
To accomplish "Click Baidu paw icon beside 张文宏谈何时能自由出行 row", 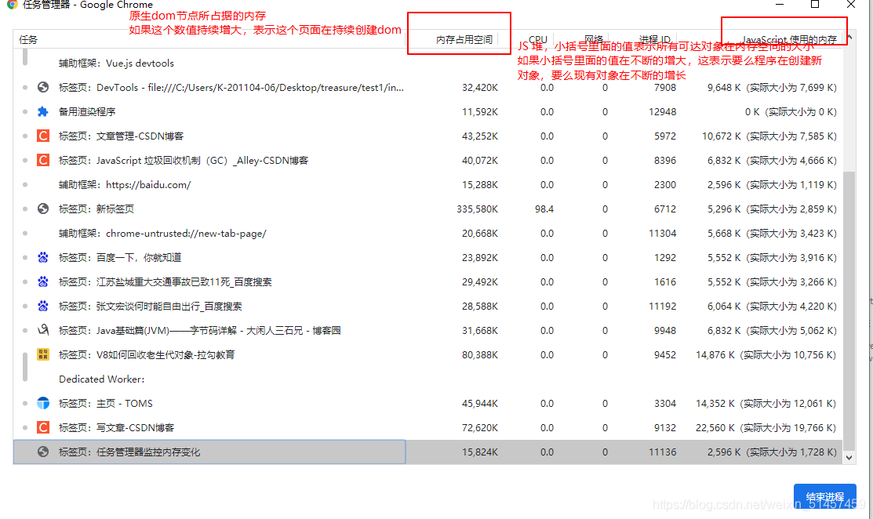I will coord(43,306).
